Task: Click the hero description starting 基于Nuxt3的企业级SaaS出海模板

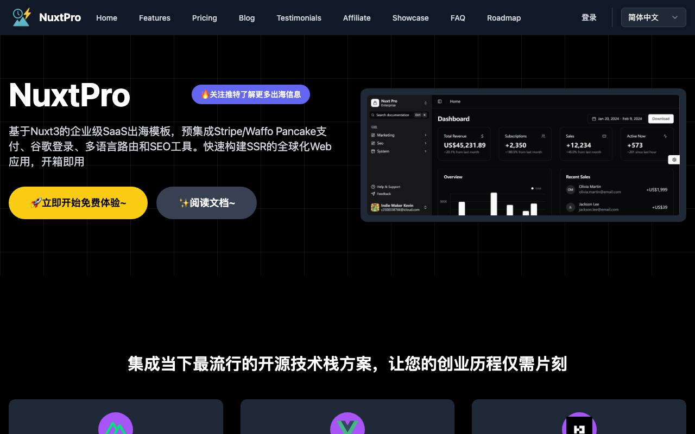Action: 170,146
